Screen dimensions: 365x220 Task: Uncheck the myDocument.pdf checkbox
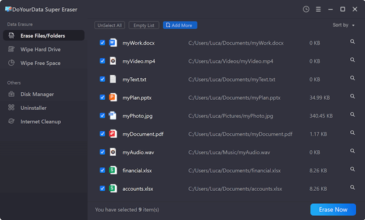(x=102, y=134)
